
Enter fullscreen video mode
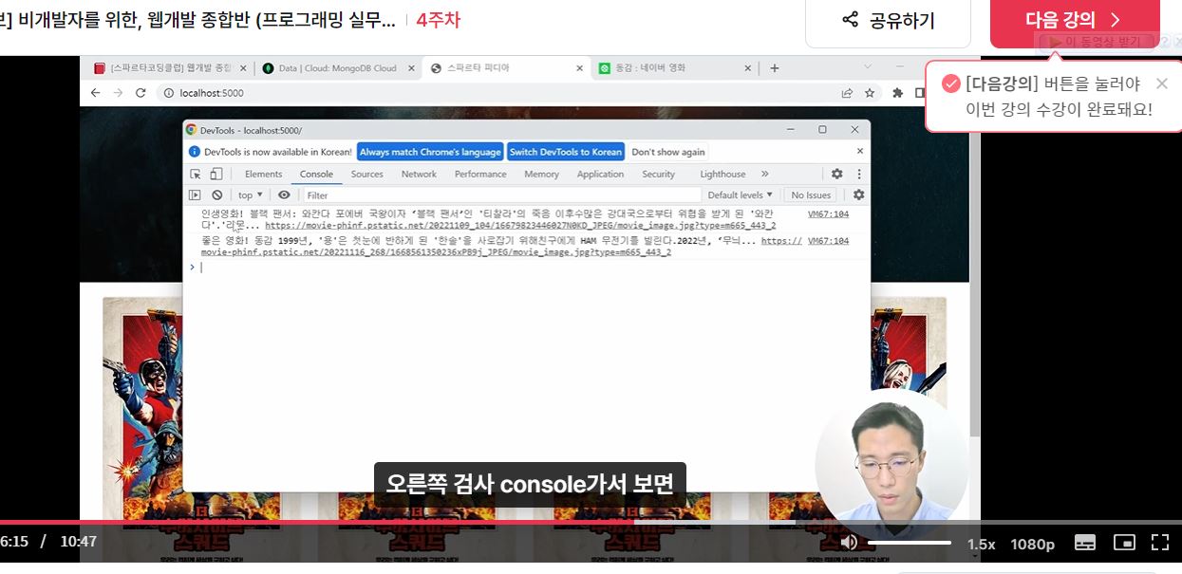tap(1160, 543)
